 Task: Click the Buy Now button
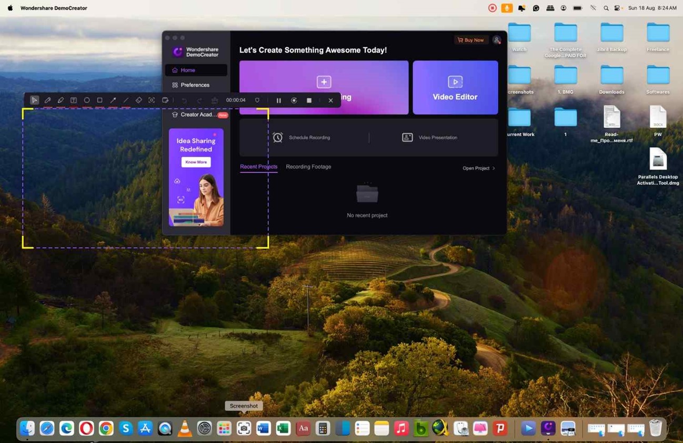click(470, 40)
